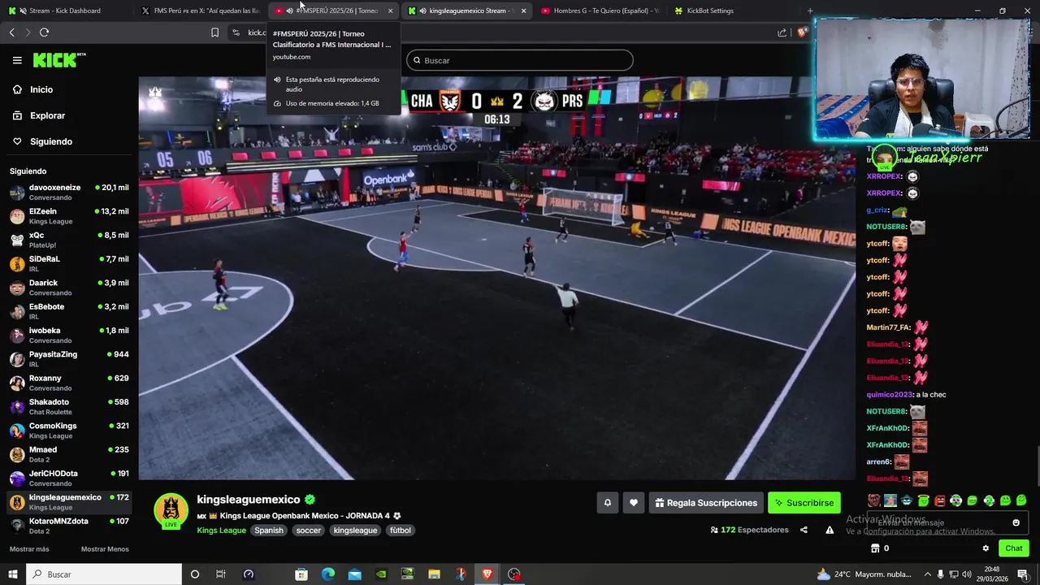Image resolution: width=1040 pixels, height=585 pixels.
Task: Click the report warning triangle icon
Action: 830,530
